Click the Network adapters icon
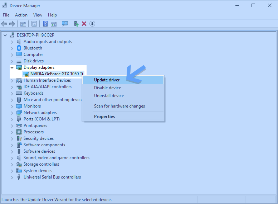Viewport: 278px width, 204px height. coord(19,113)
